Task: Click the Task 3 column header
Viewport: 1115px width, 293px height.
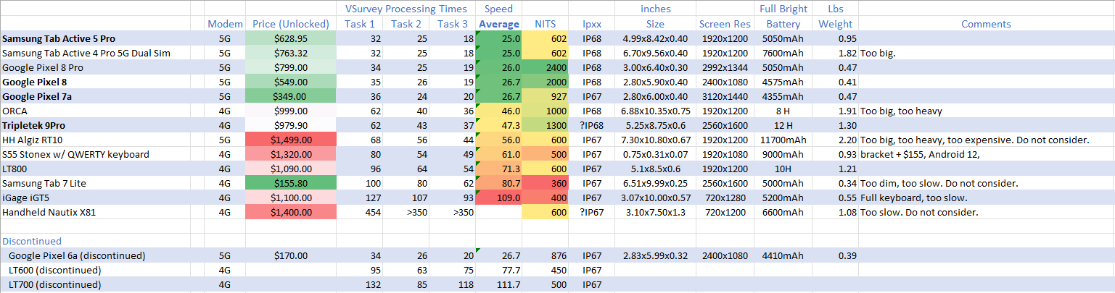Action: (451, 24)
